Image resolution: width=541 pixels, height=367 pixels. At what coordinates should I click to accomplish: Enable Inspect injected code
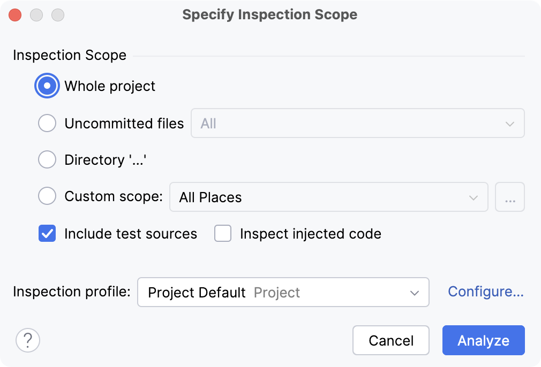pyautogui.click(x=223, y=234)
